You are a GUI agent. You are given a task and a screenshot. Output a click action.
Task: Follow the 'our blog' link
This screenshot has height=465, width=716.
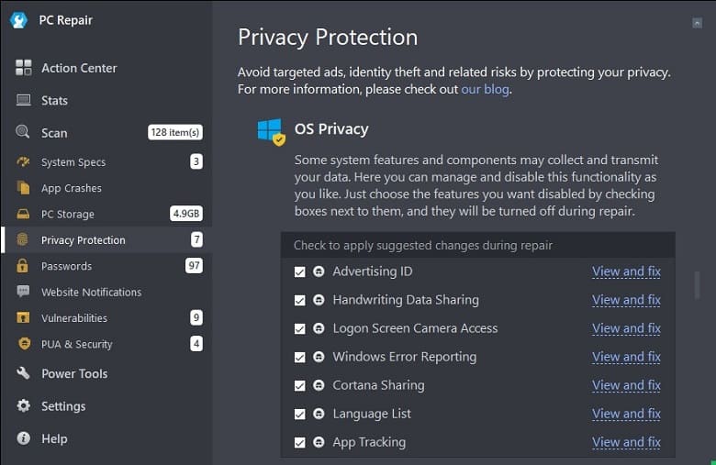[485, 89]
